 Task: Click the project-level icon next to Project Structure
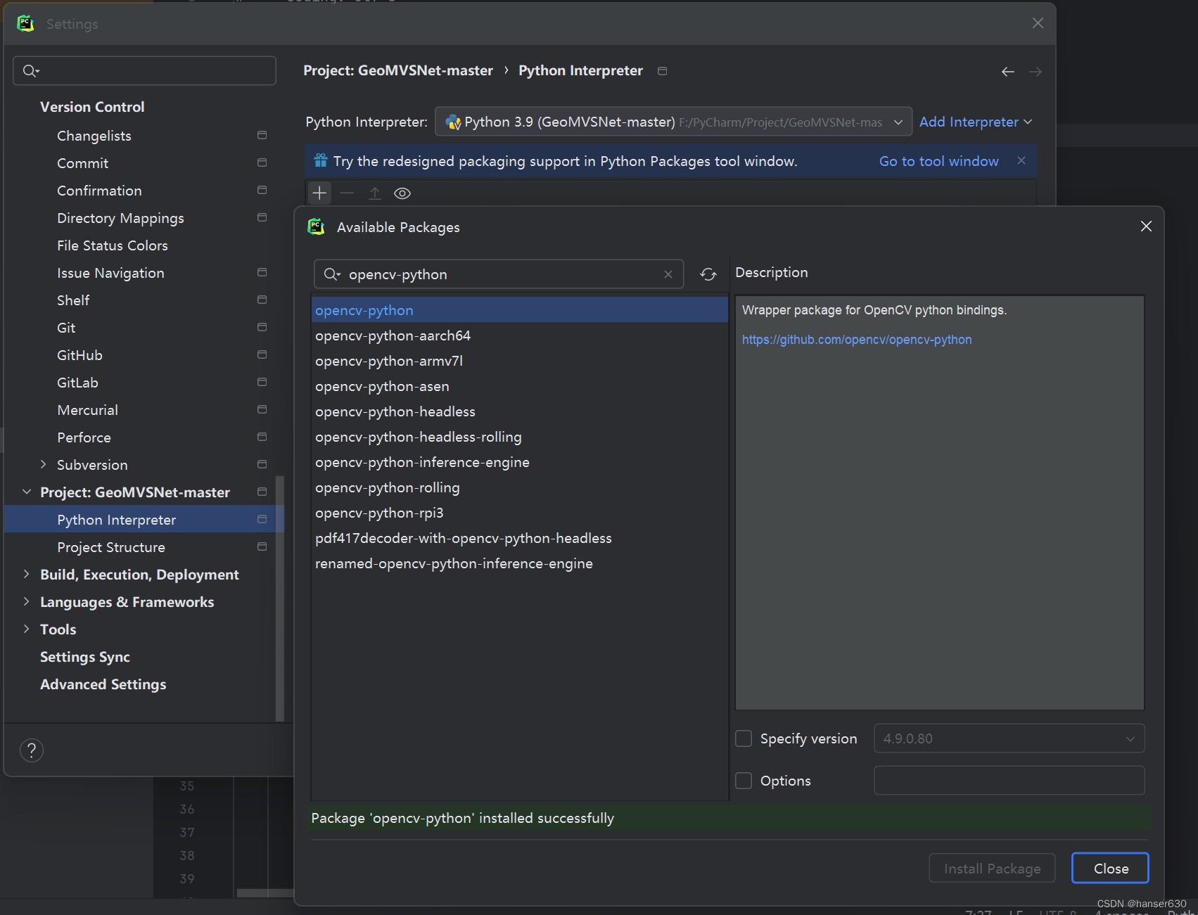pos(262,546)
